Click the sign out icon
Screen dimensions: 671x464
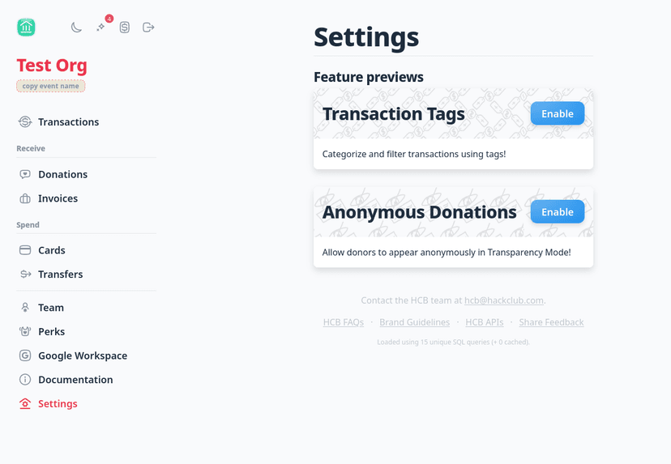(x=148, y=28)
